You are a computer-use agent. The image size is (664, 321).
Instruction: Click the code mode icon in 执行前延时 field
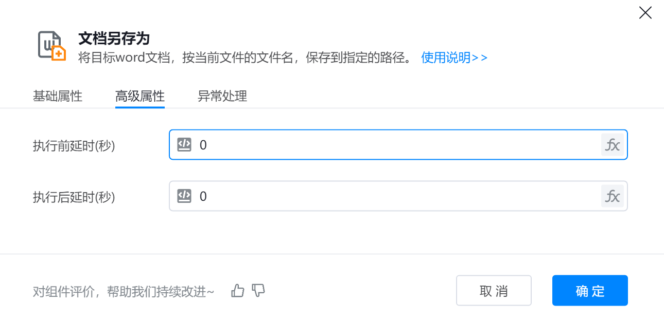pyautogui.click(x=184, y=145)
